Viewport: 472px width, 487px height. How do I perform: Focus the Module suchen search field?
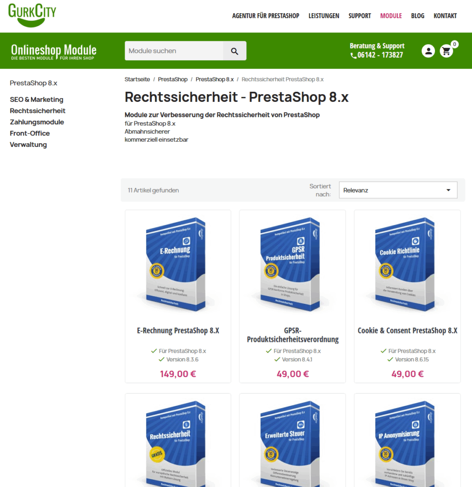click(174, 51)
